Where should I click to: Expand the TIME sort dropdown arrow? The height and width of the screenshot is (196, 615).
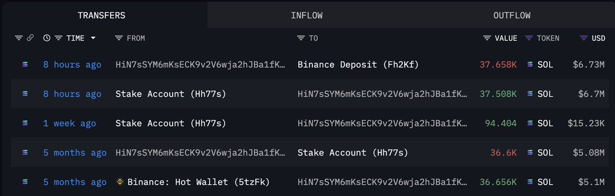pyautogui.click(x=93, y=38)
